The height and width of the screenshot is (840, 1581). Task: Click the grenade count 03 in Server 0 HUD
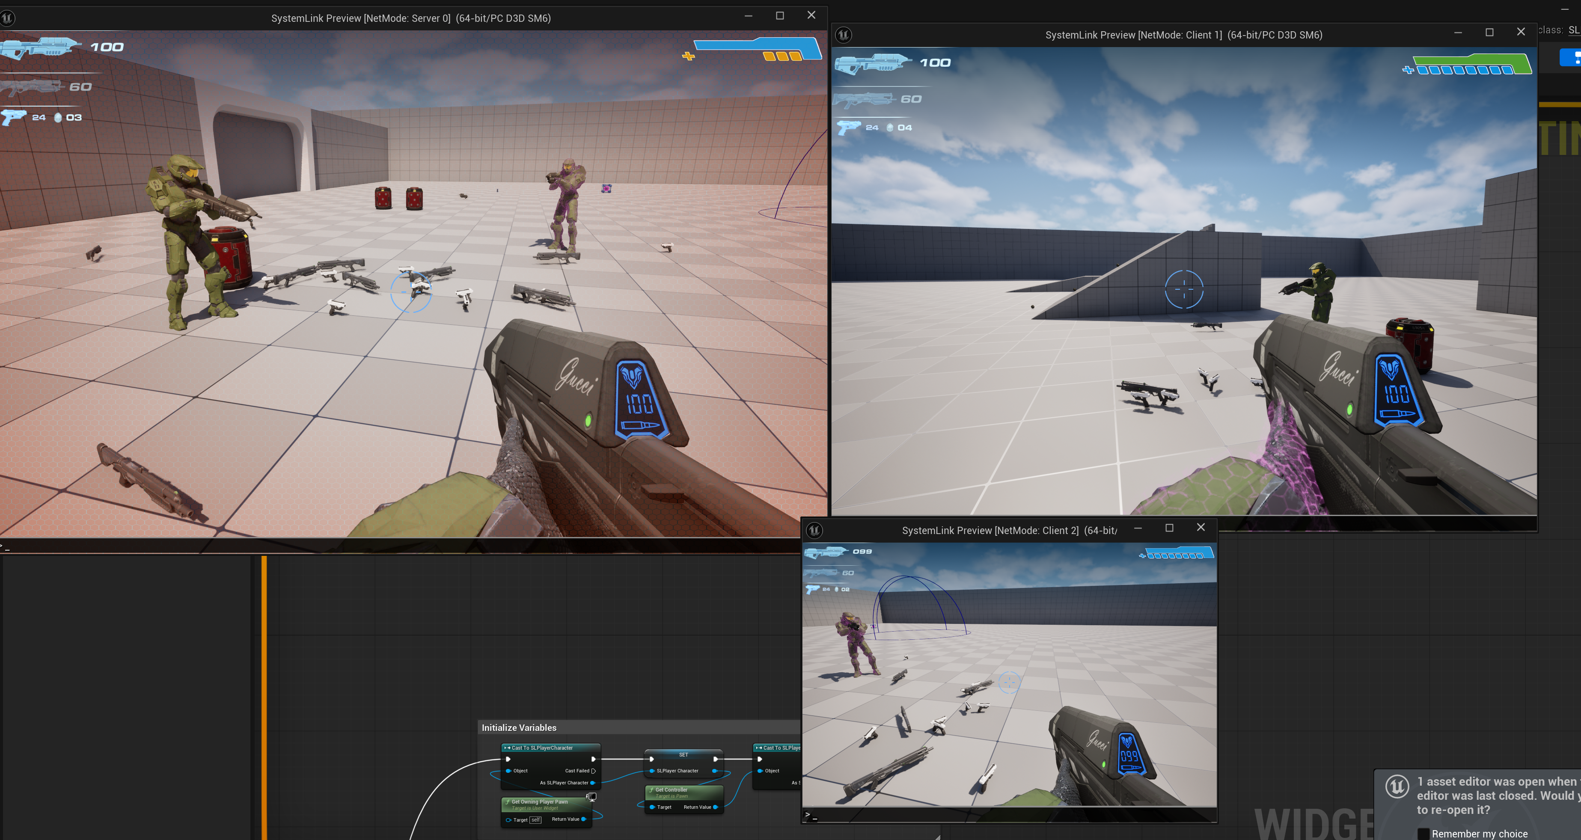pyautogui.click(x=74, y=117)
